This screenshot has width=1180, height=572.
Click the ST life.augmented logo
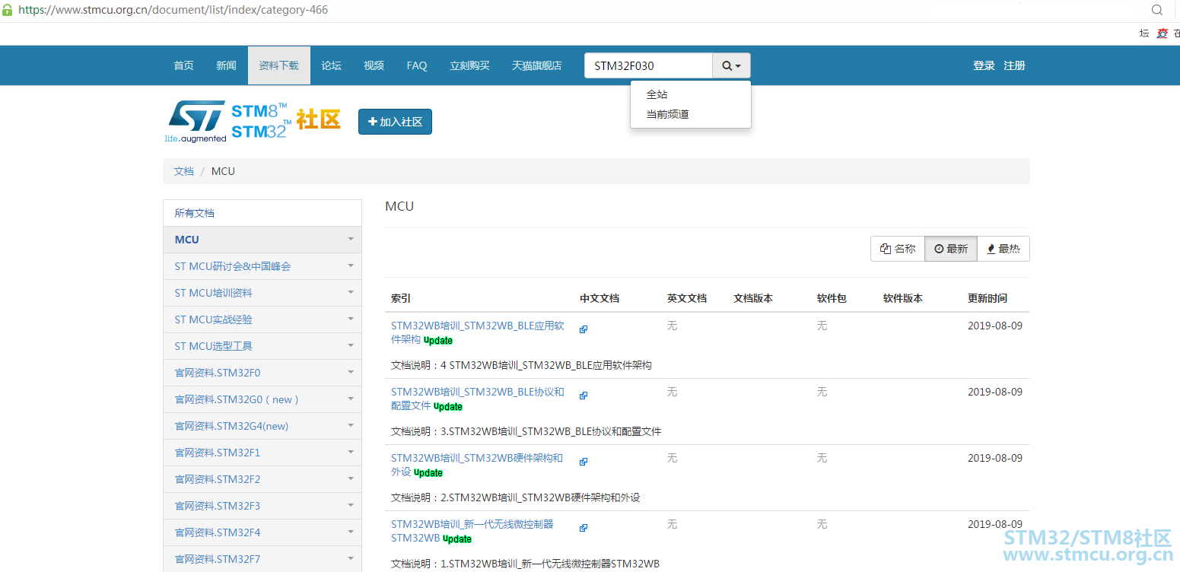196,121
